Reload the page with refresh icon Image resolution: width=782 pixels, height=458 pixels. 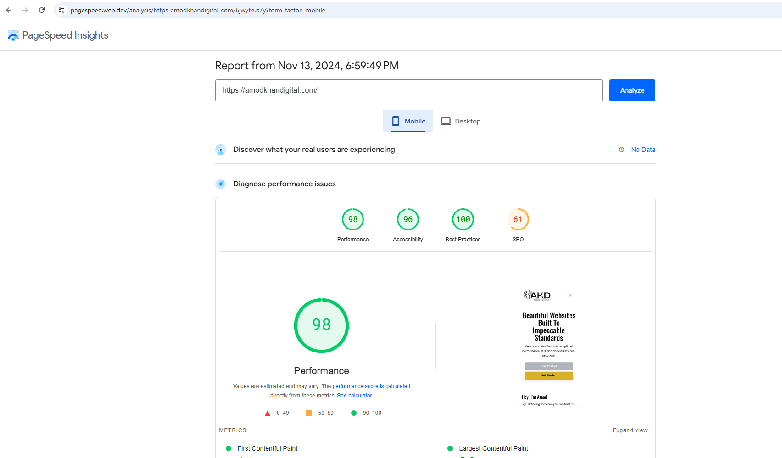click(42, 10)
